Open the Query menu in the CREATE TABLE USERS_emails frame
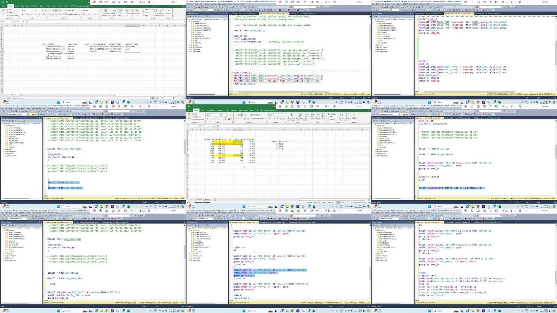 201,4
